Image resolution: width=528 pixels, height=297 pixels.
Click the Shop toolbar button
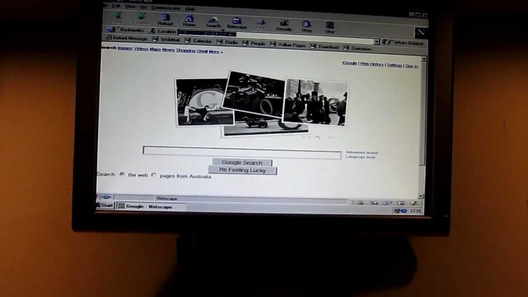(306, 27)
